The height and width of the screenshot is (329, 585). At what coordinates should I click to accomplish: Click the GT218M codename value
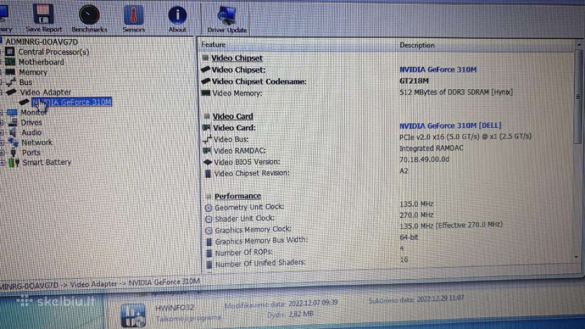(x=414, y=81)
